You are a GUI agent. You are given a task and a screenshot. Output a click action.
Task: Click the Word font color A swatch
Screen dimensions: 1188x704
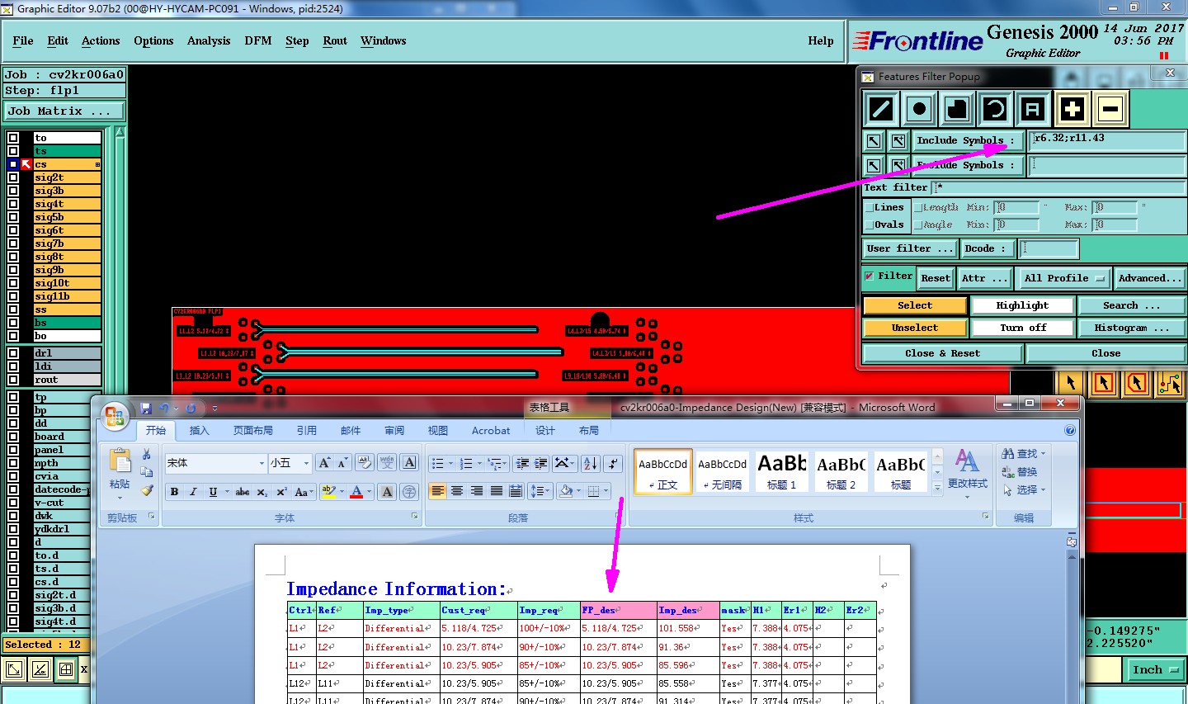[x=356, y=492]
